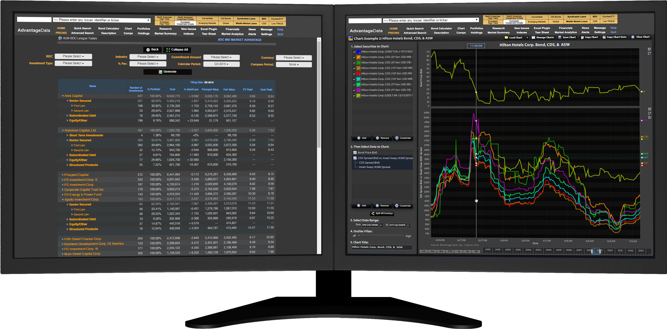Click Back button on BDC League Tables
Image resolution: width=667 pixels, height=329 pixels.
(152, 50)
